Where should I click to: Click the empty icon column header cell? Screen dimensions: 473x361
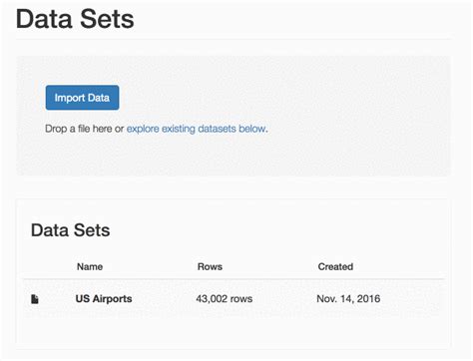click(x=47, y=266)
